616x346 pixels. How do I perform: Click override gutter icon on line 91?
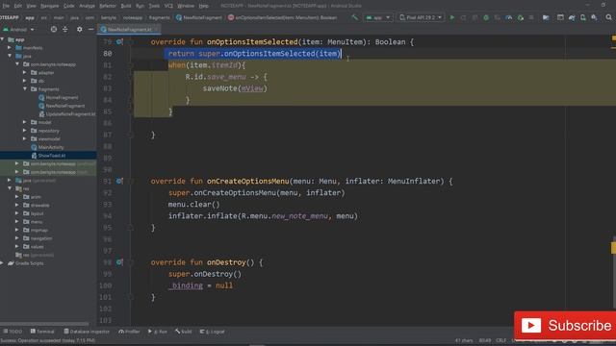[x=119, y=182]
